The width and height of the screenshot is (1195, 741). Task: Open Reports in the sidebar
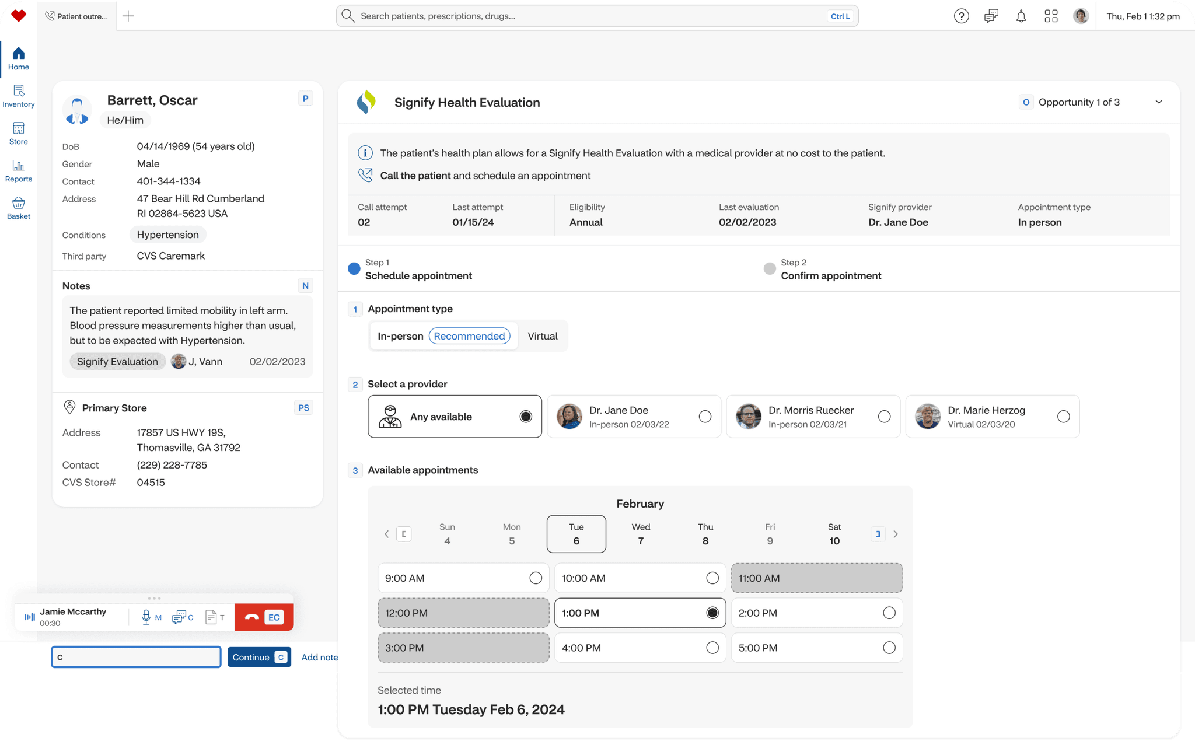click(x=18, y=171)
